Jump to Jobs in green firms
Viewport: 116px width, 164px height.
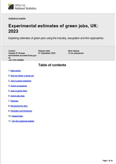coord(19,91)
